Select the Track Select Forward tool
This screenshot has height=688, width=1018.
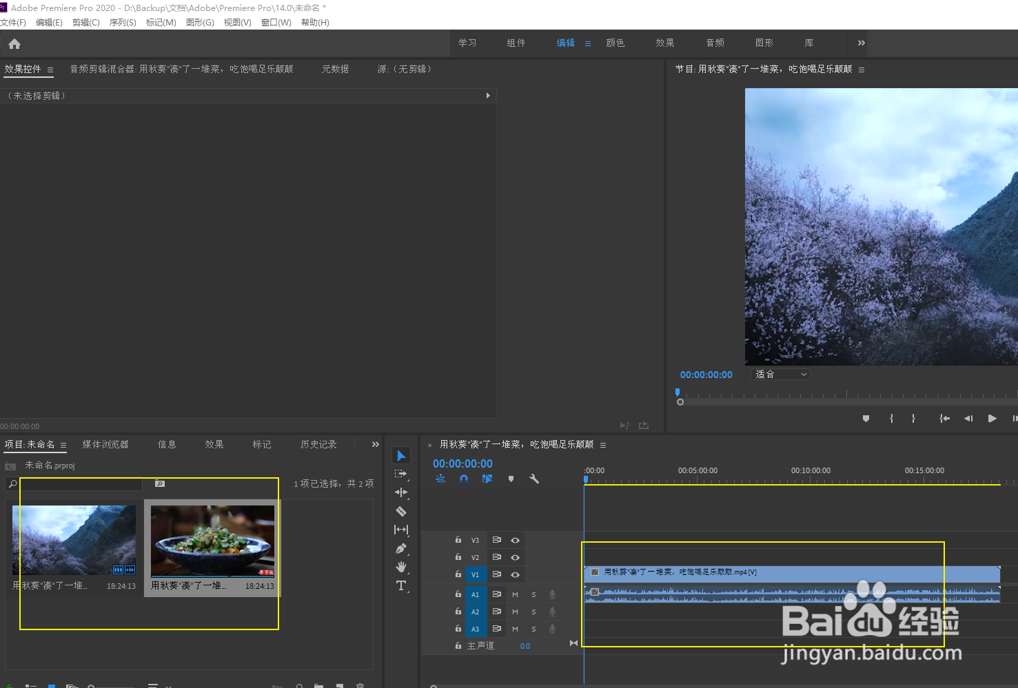[x=401, y=474]
